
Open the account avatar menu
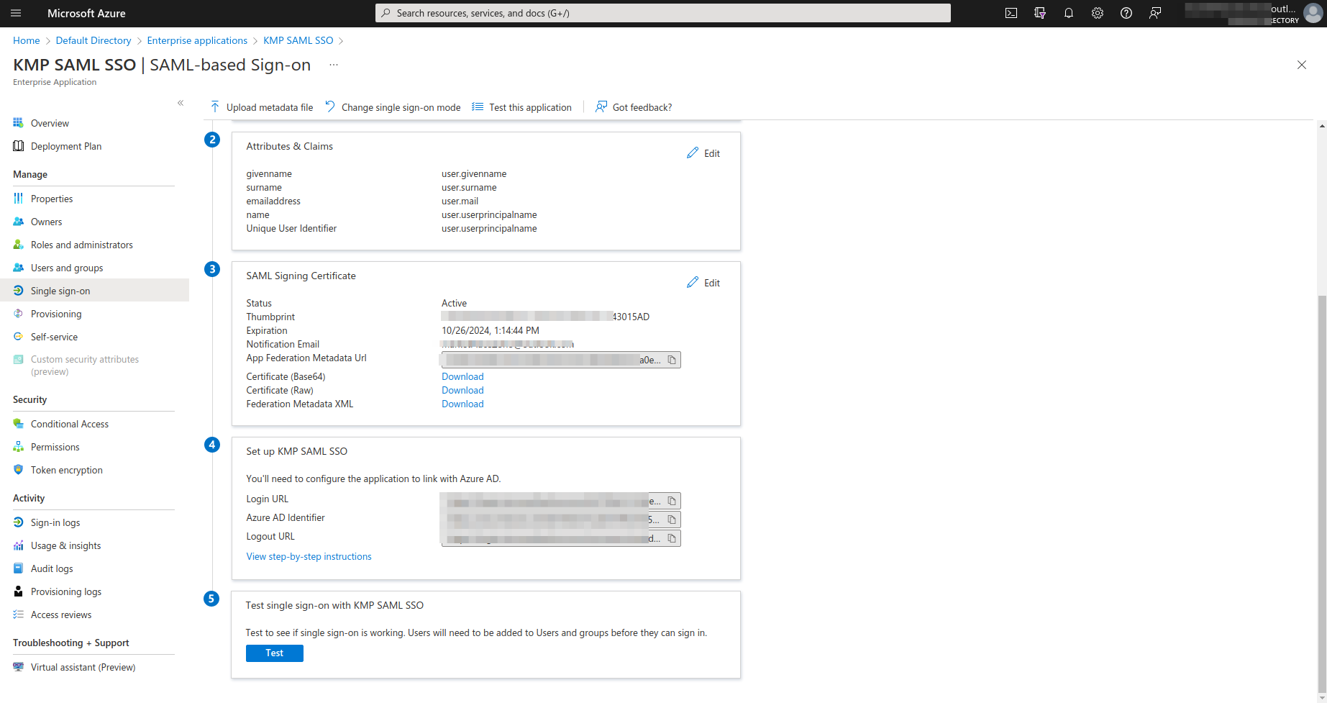[x=1313, y=13]
